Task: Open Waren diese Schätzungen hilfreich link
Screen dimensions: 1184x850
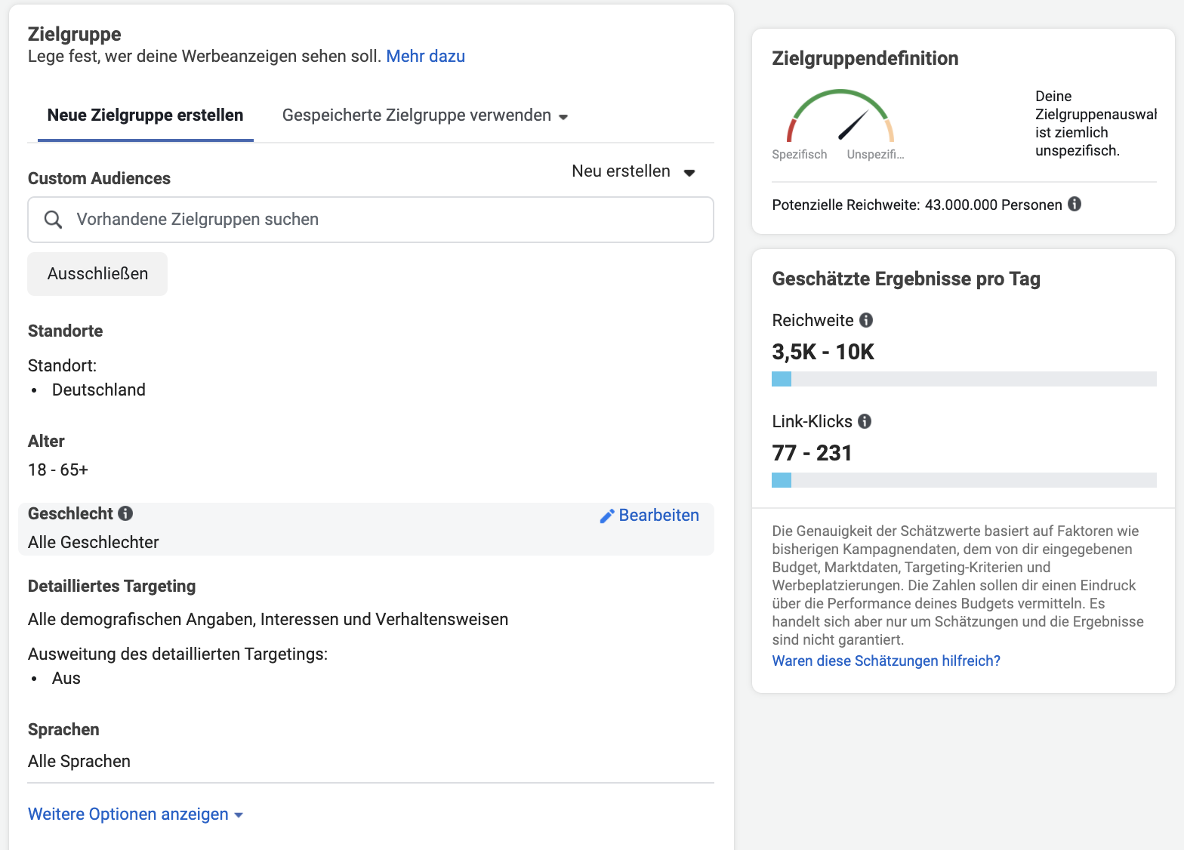Action: pos(886,661)
